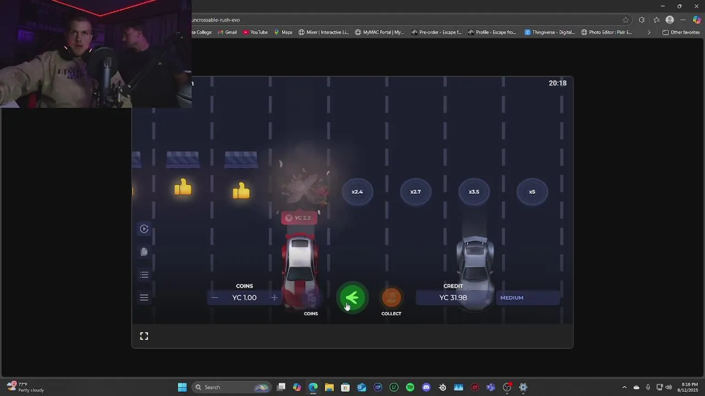Open Task View on the taskbar
This screenshot has height=396, width=705.
(x=281, y=387)
